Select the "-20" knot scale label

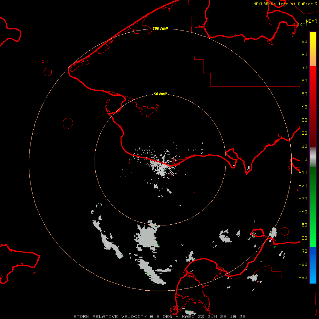(303, 186)
